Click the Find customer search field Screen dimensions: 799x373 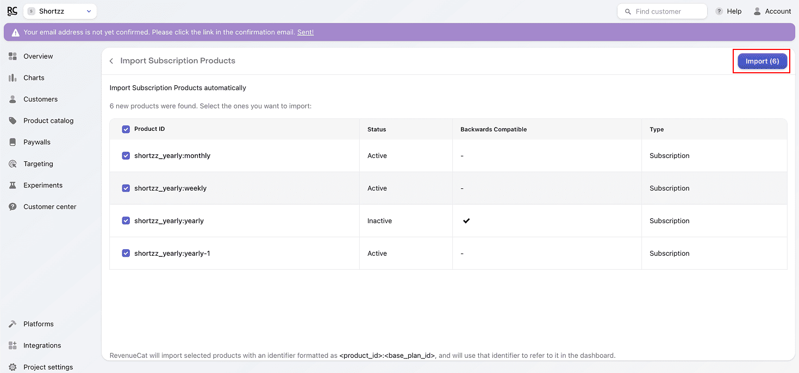[x=662, y=11]
